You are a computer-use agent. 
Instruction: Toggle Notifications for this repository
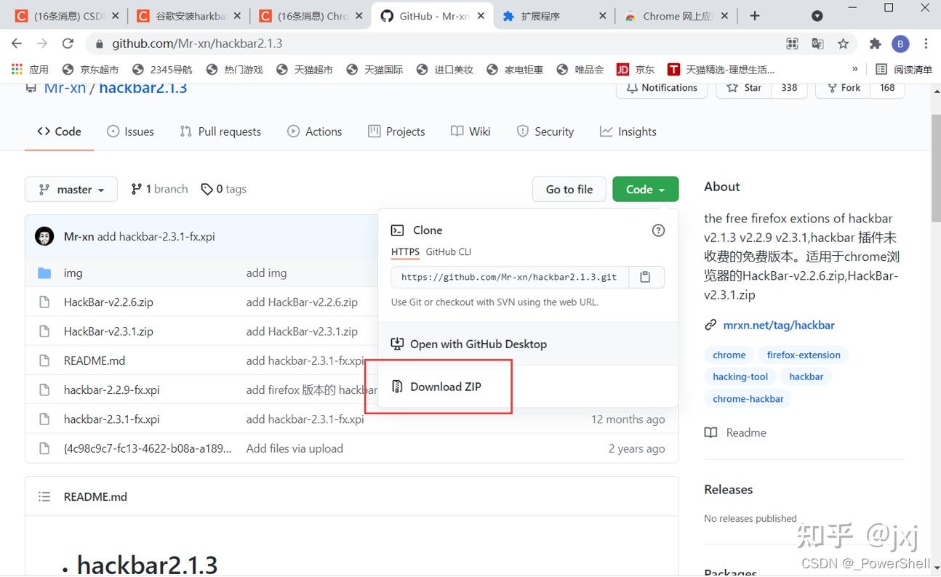662,88
